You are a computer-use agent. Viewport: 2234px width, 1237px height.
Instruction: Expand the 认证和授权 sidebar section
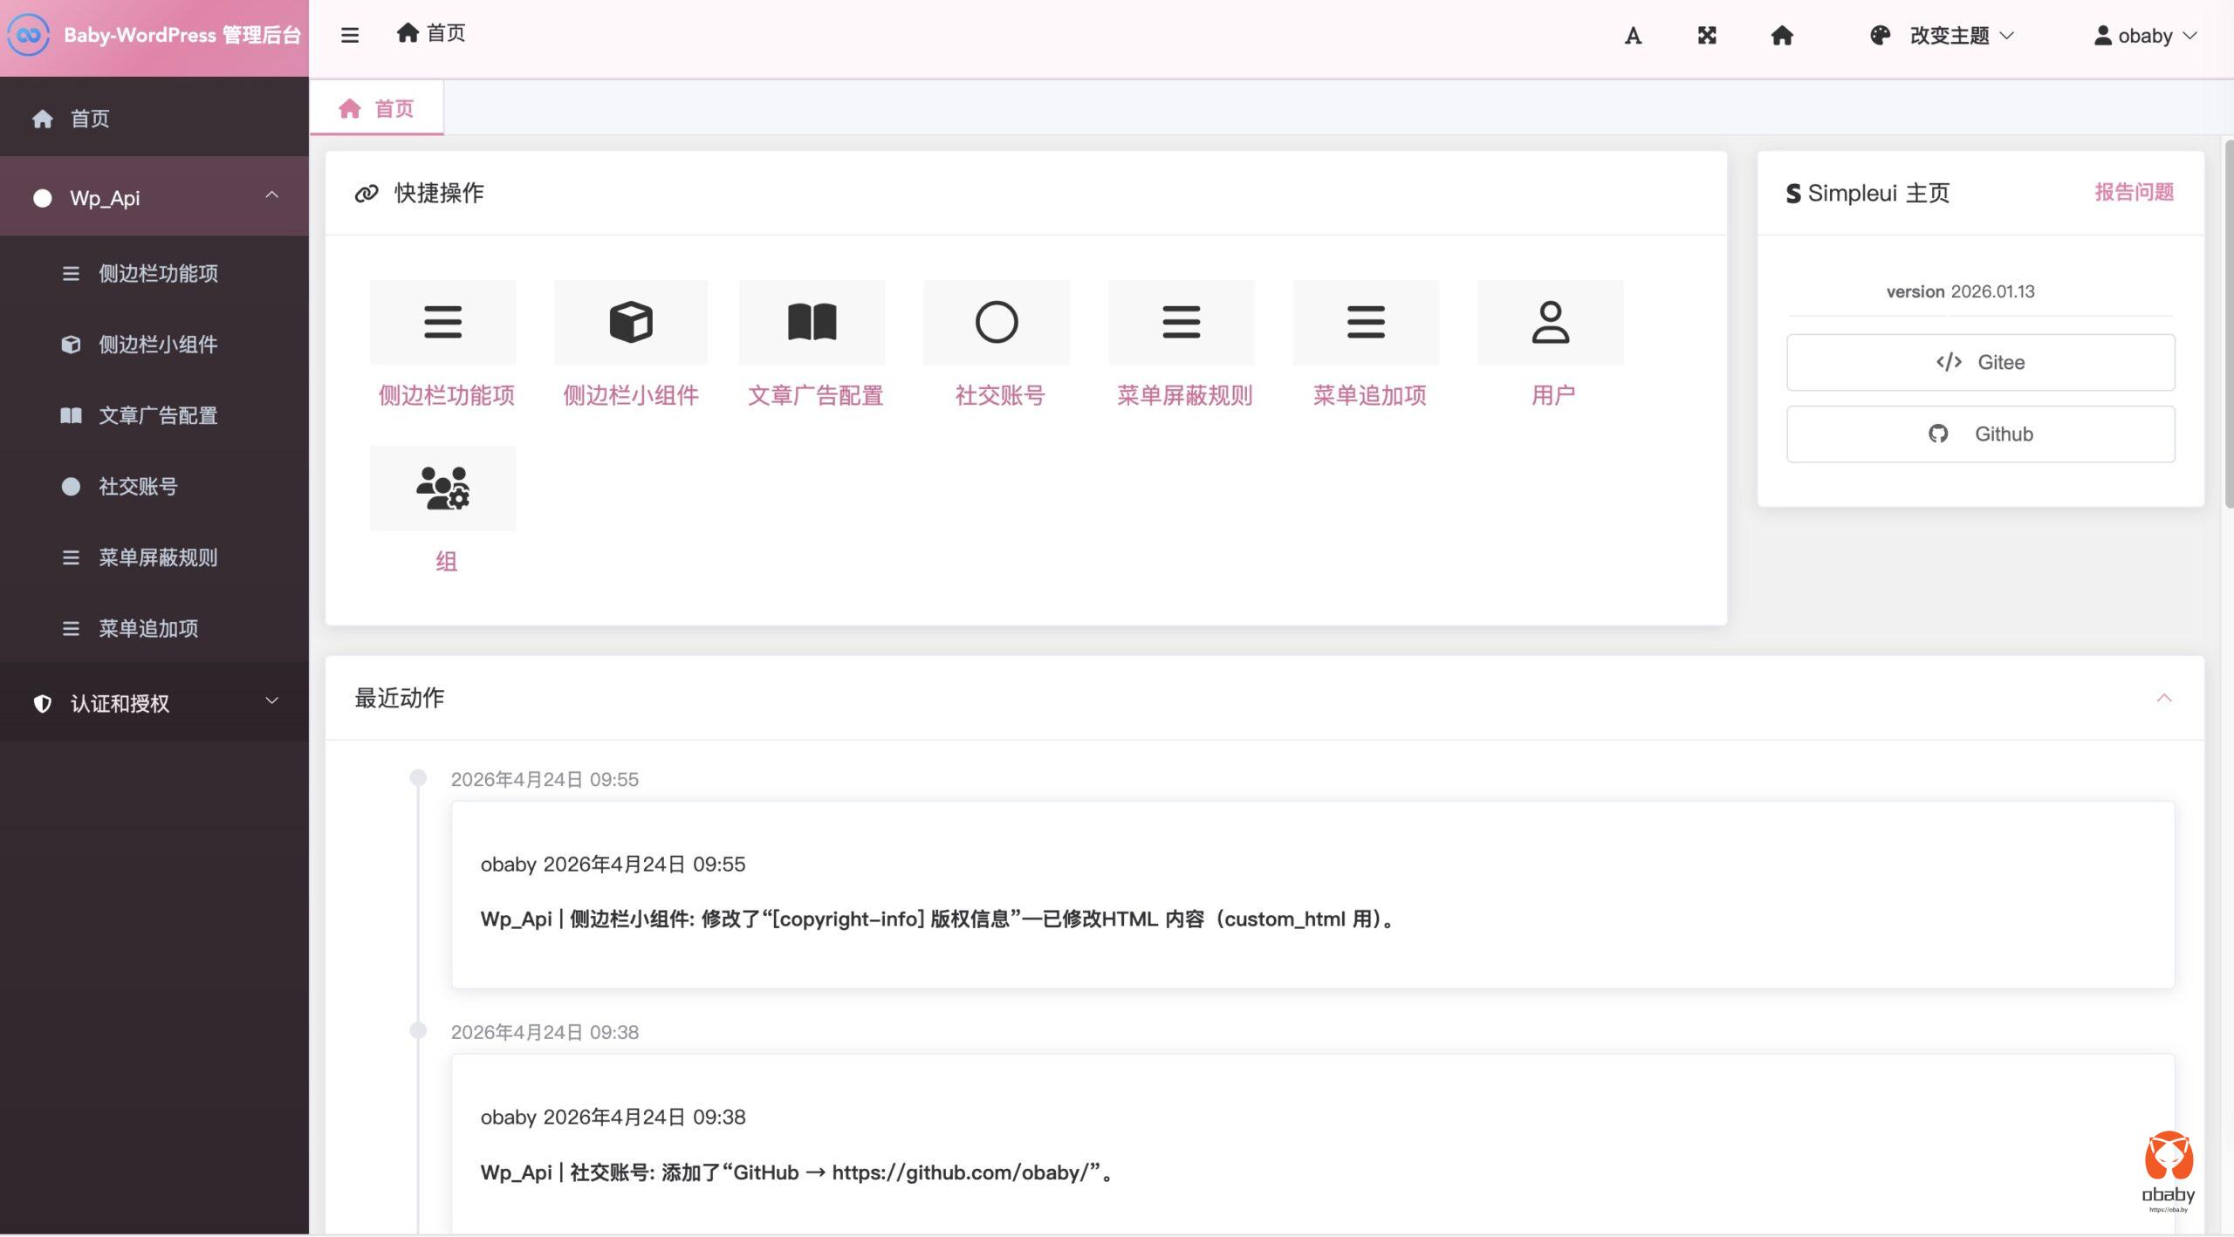(x=154, y=702)
